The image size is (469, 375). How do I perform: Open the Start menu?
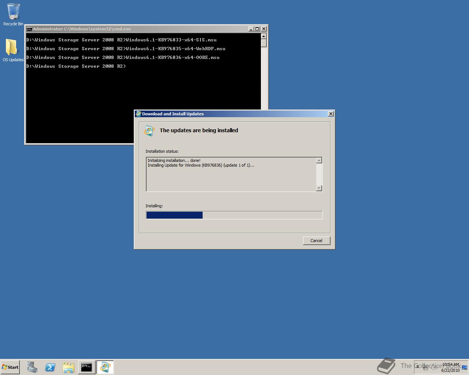point(10,367)
